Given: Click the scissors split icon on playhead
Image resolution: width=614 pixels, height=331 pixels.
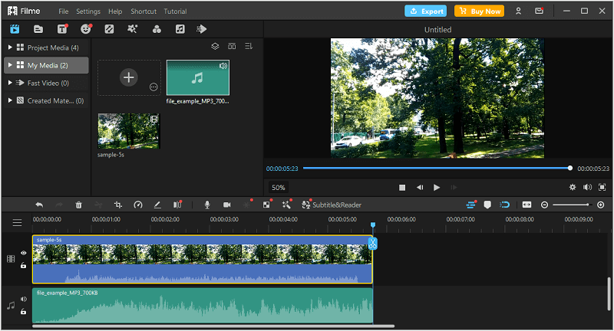Looking at the screenshot, I should coord(372,244).
